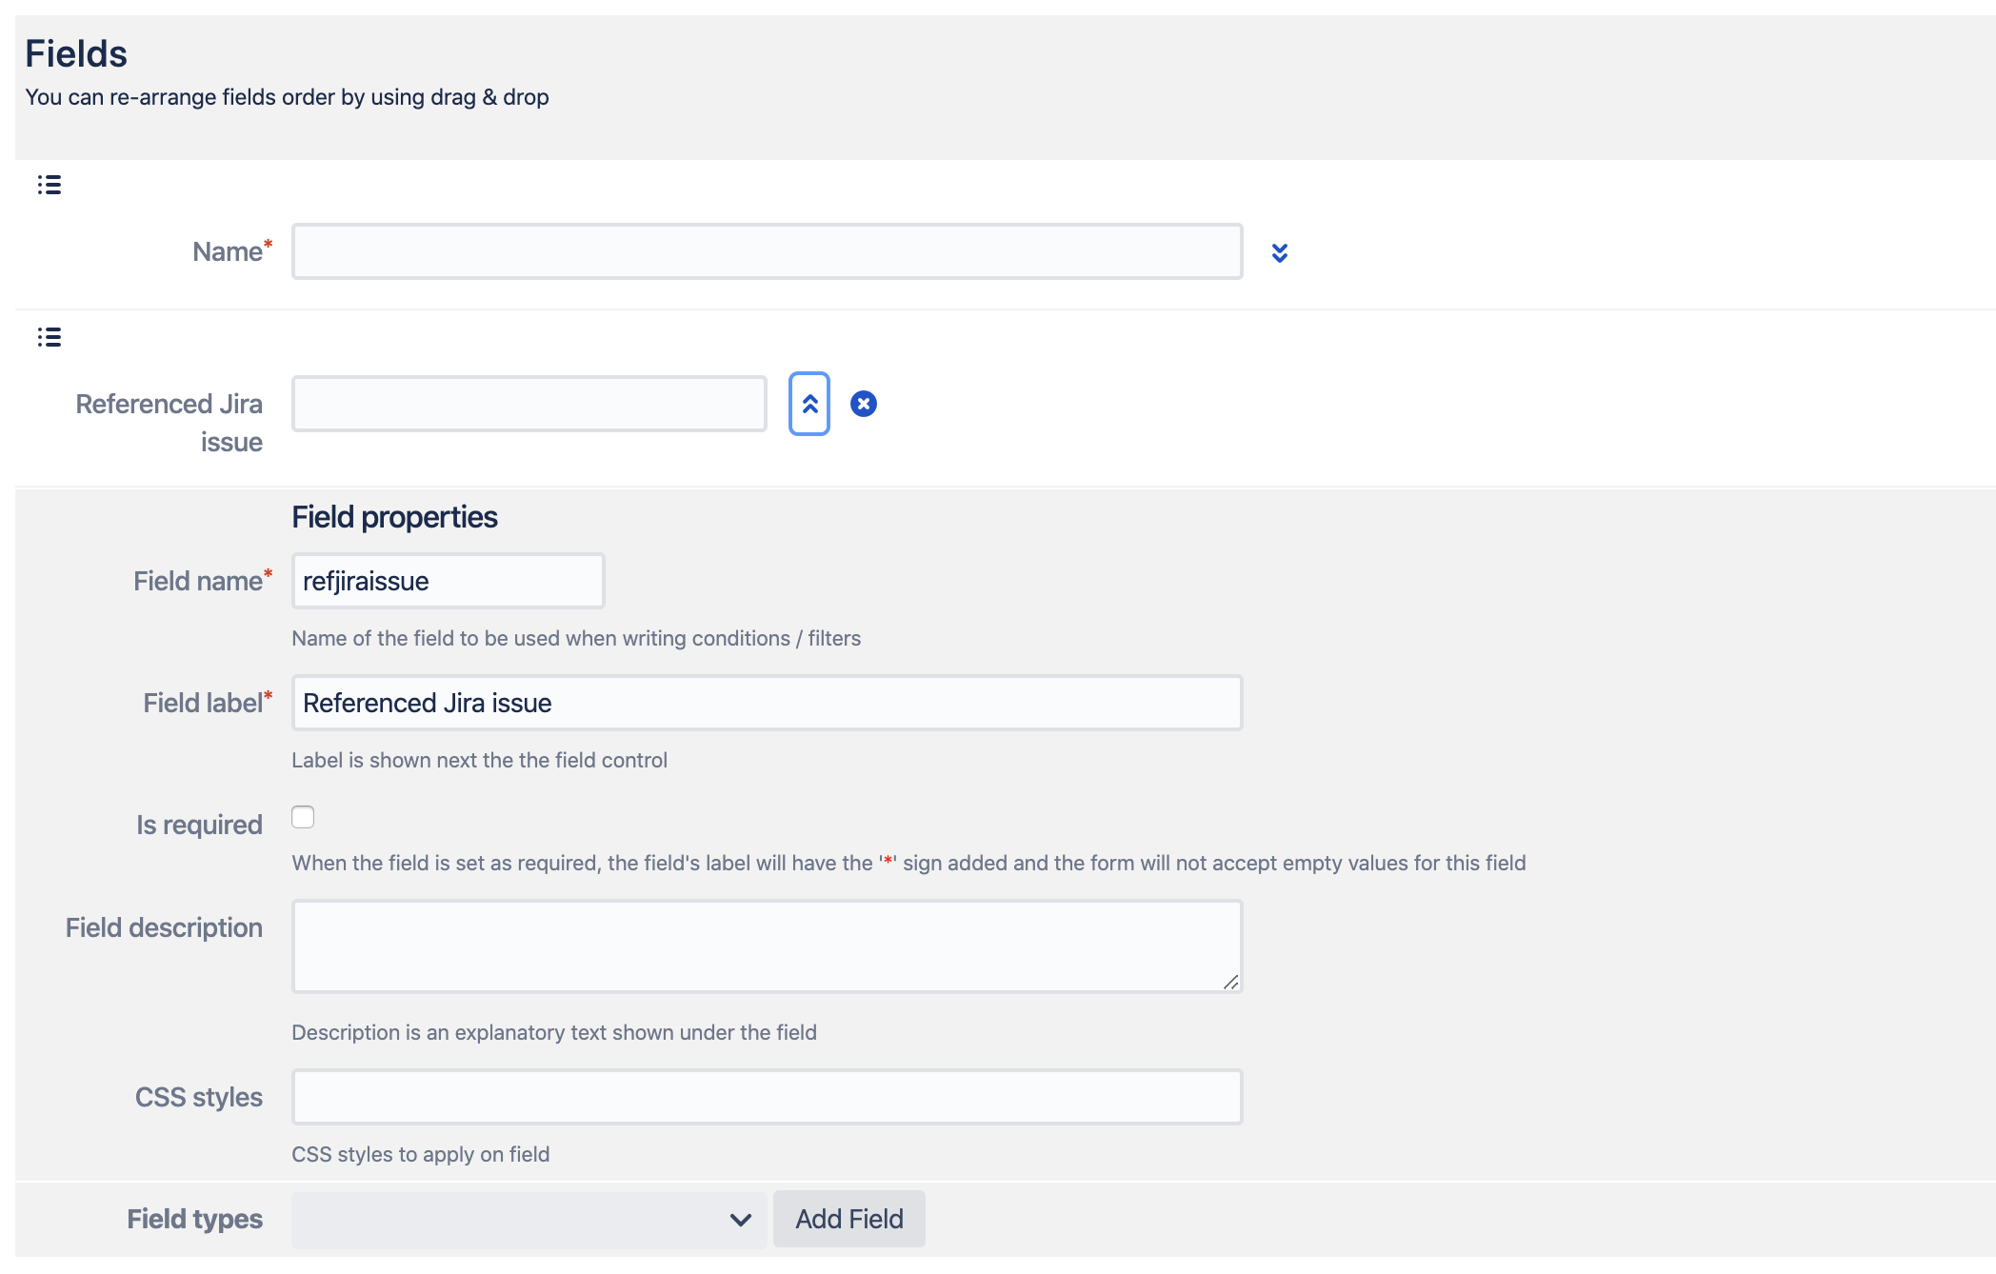Click the 'When the field is set as required' hint
This screenshot has height=1274, width=1996.
coord(908,863)
